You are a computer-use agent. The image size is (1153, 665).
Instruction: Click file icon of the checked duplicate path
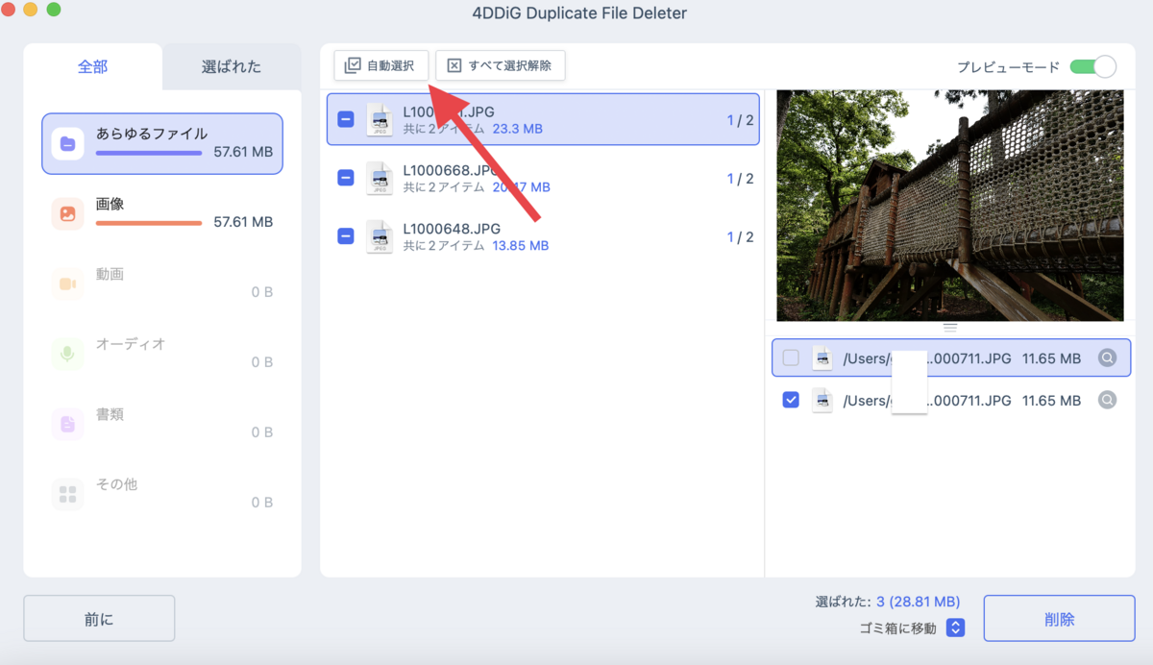tap(822, 400)
